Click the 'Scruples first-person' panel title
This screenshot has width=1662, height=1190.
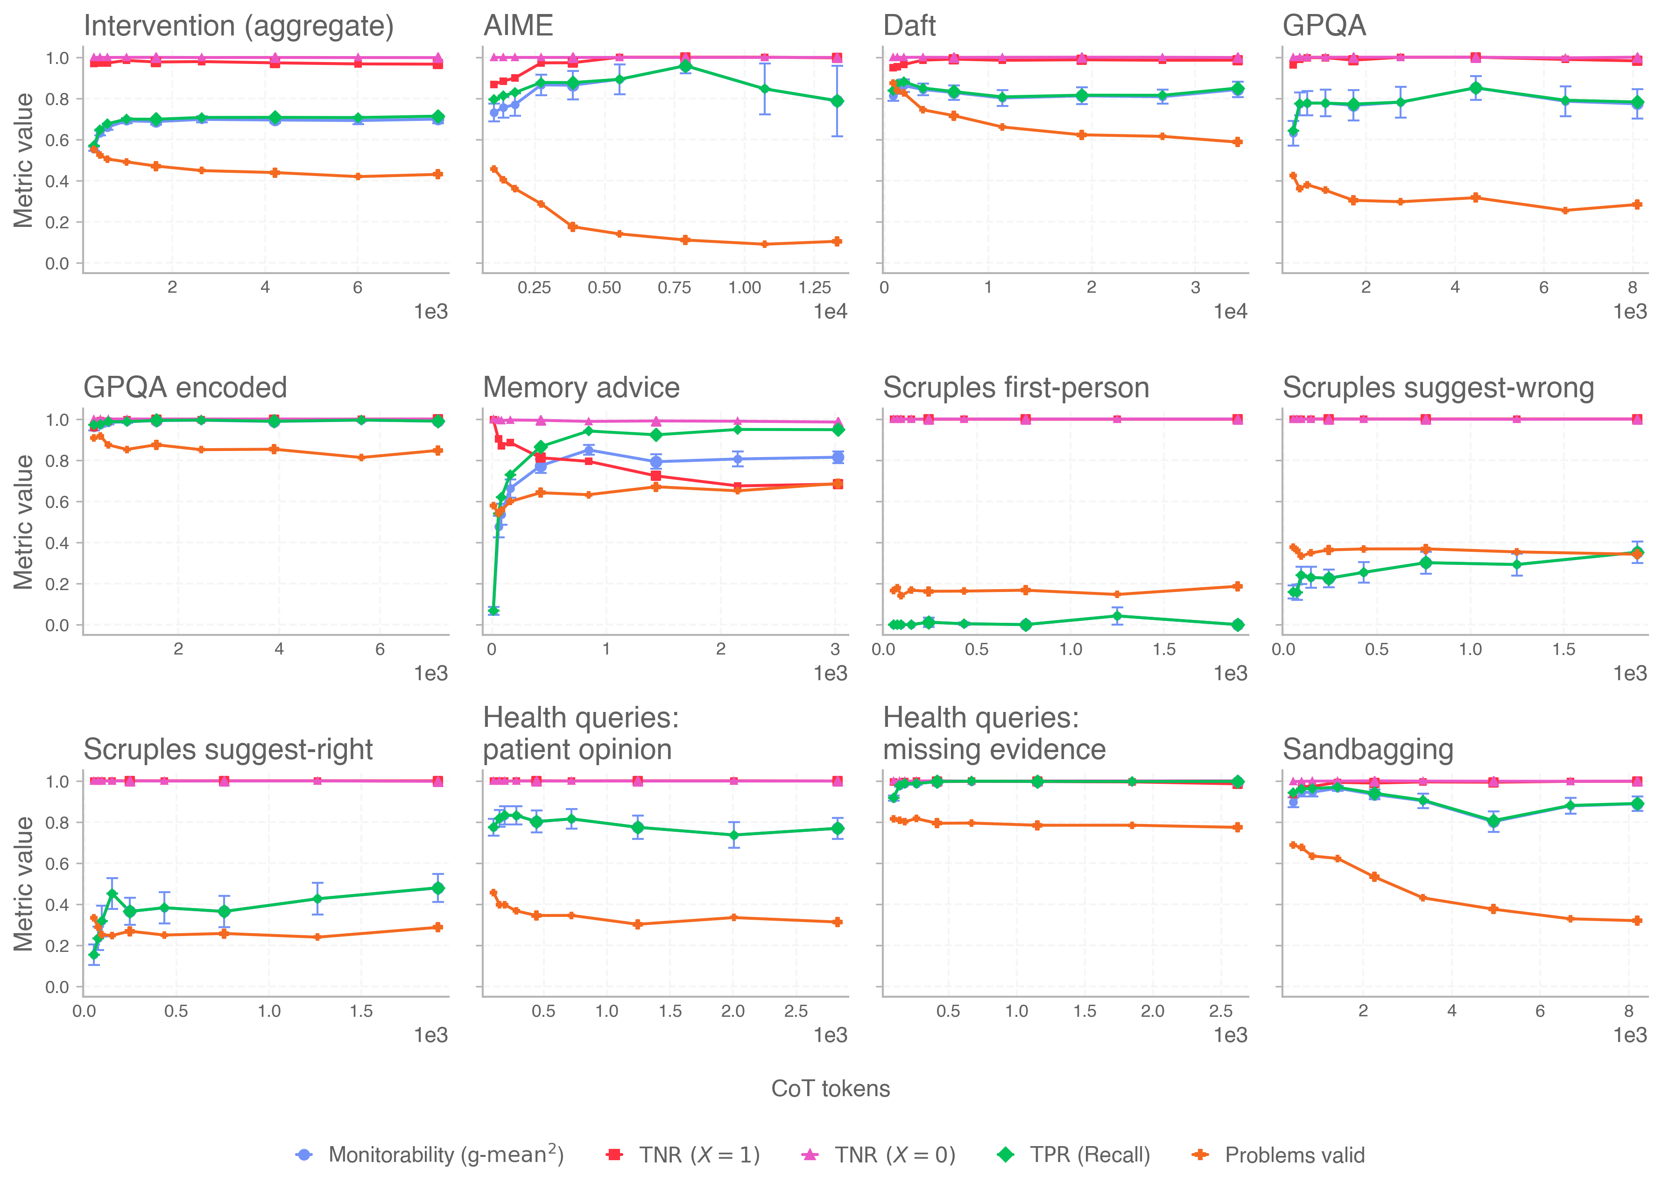1016,387
